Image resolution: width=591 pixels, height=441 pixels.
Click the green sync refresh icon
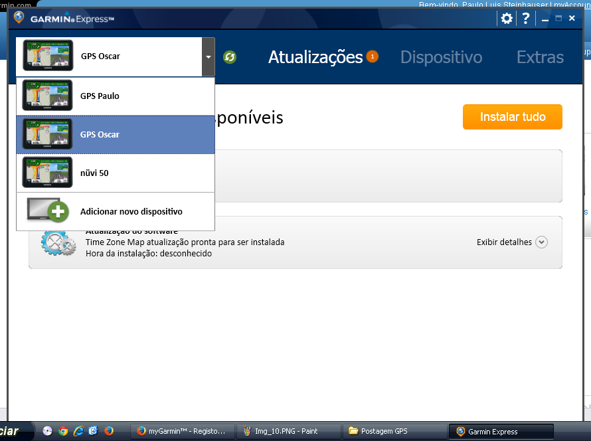tap(230, 57)
